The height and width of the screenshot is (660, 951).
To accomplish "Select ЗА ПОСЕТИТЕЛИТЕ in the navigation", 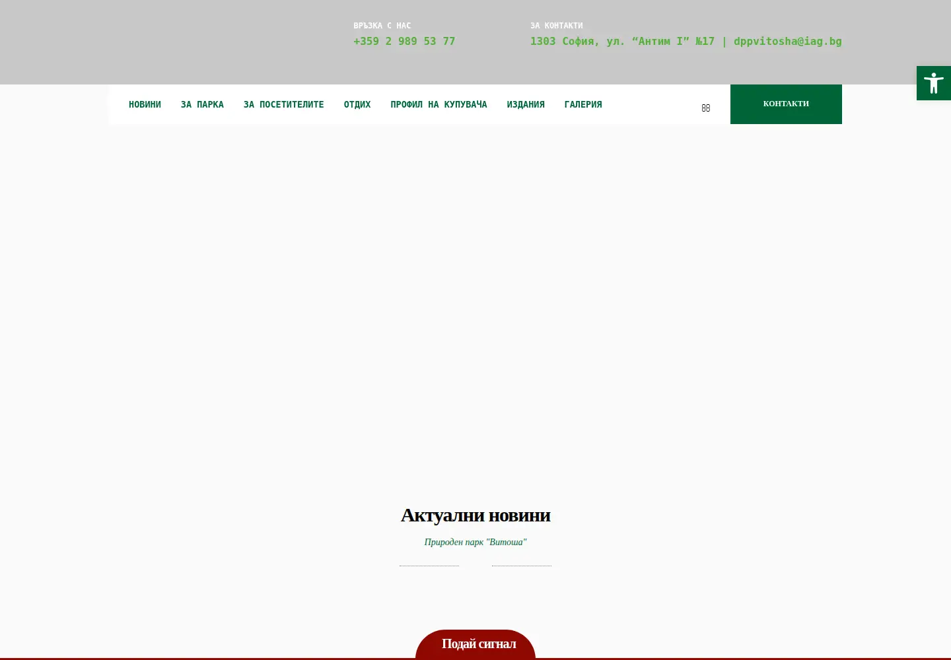I will coord(283,104).
